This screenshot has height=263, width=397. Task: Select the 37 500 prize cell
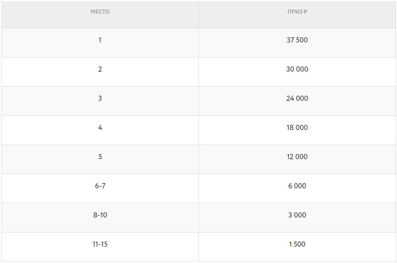[297, 40]
